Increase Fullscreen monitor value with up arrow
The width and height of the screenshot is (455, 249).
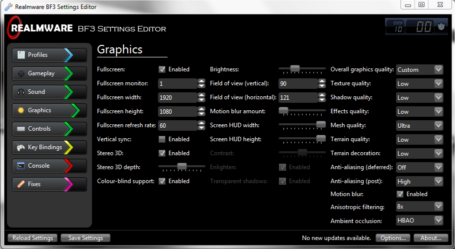click(x=201, y=81)
